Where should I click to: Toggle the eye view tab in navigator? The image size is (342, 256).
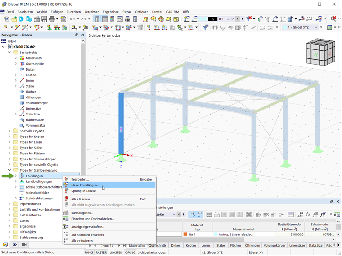point(14,245)
